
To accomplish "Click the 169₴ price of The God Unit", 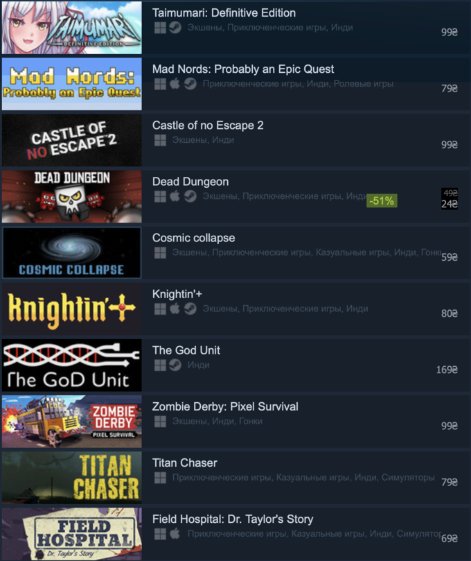I will 447,370.
